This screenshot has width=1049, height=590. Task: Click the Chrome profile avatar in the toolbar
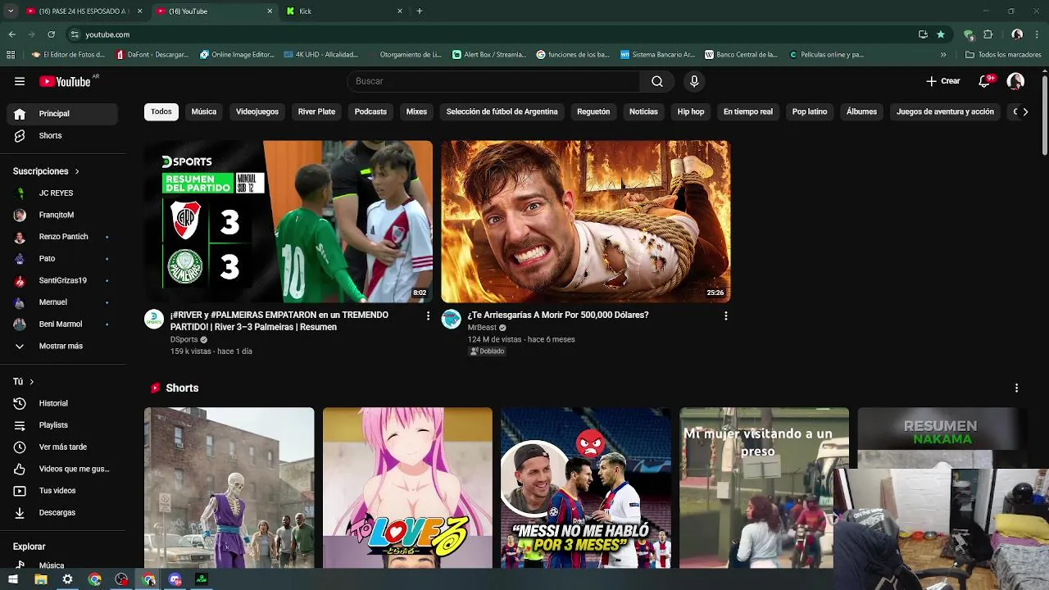[1017, 34]
